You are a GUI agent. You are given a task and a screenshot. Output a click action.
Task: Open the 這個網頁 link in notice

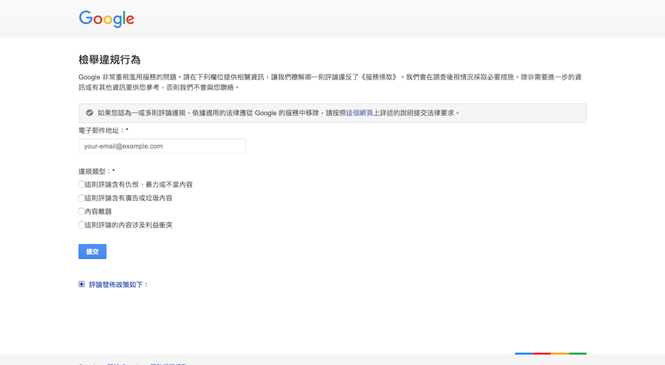point(360,113)
